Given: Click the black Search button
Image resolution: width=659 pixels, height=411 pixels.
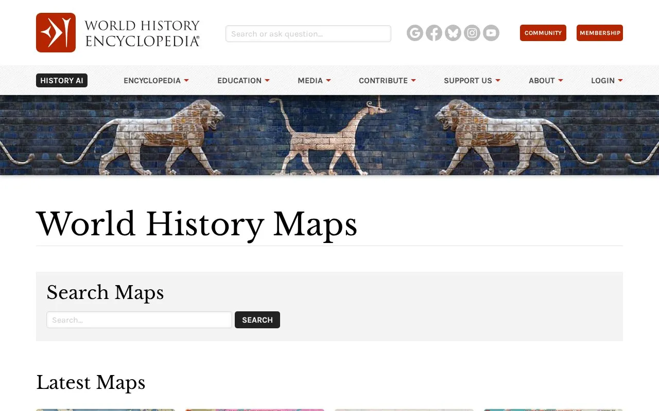Looking at the screenshot, I should [257, 320].
